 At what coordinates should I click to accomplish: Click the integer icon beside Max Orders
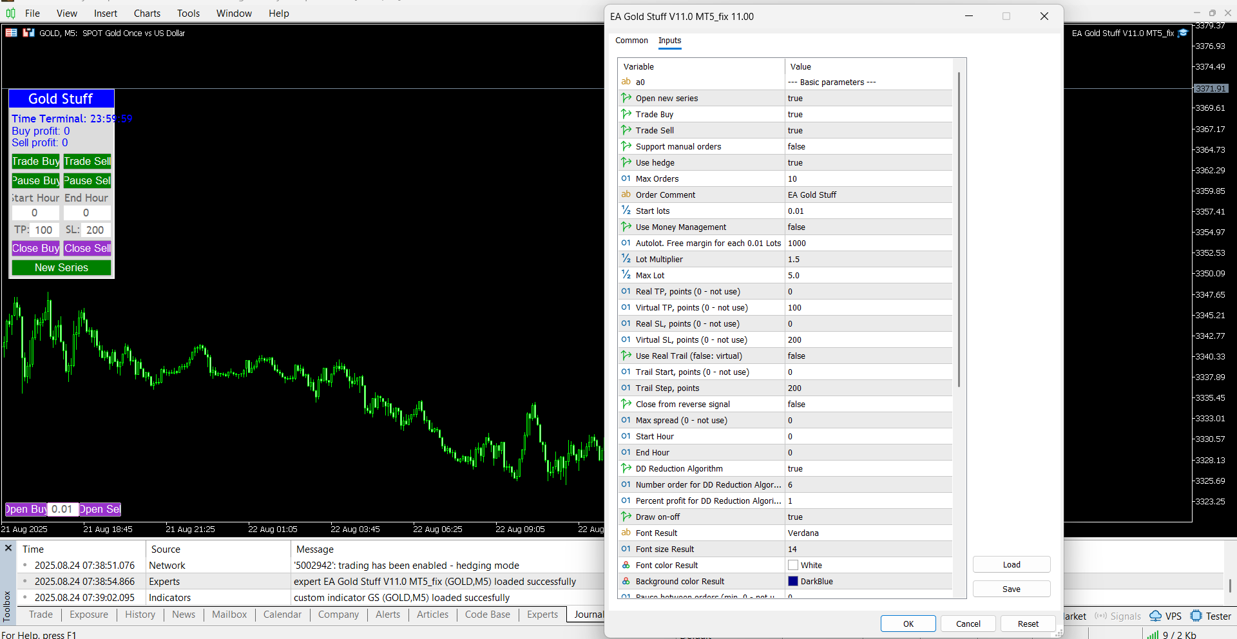click(x=626, y=178)
